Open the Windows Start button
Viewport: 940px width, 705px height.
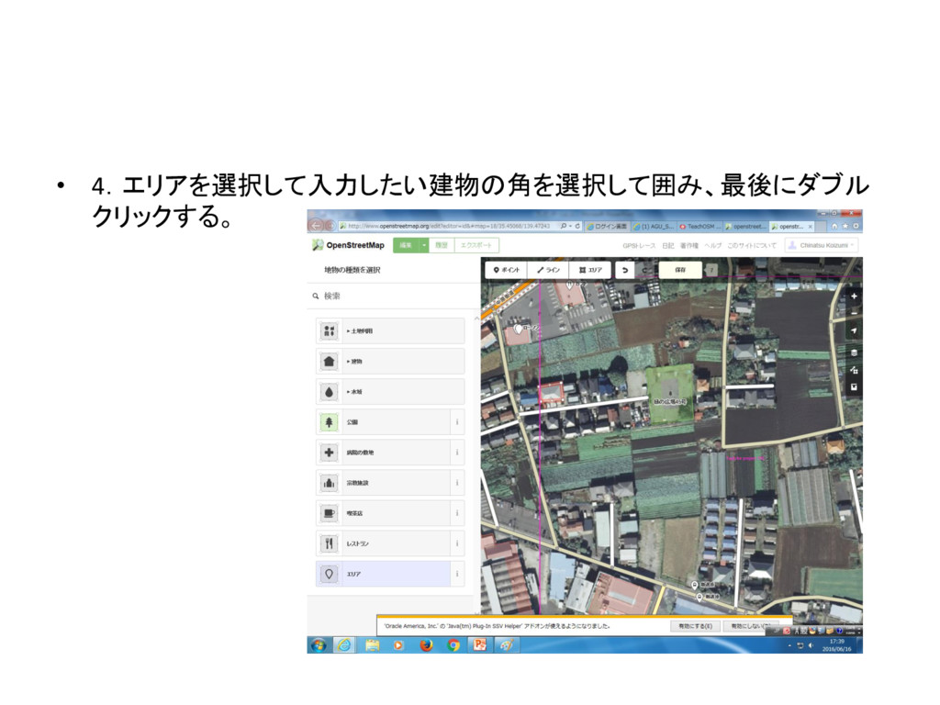pyautogui.click(x=319, y=645)
